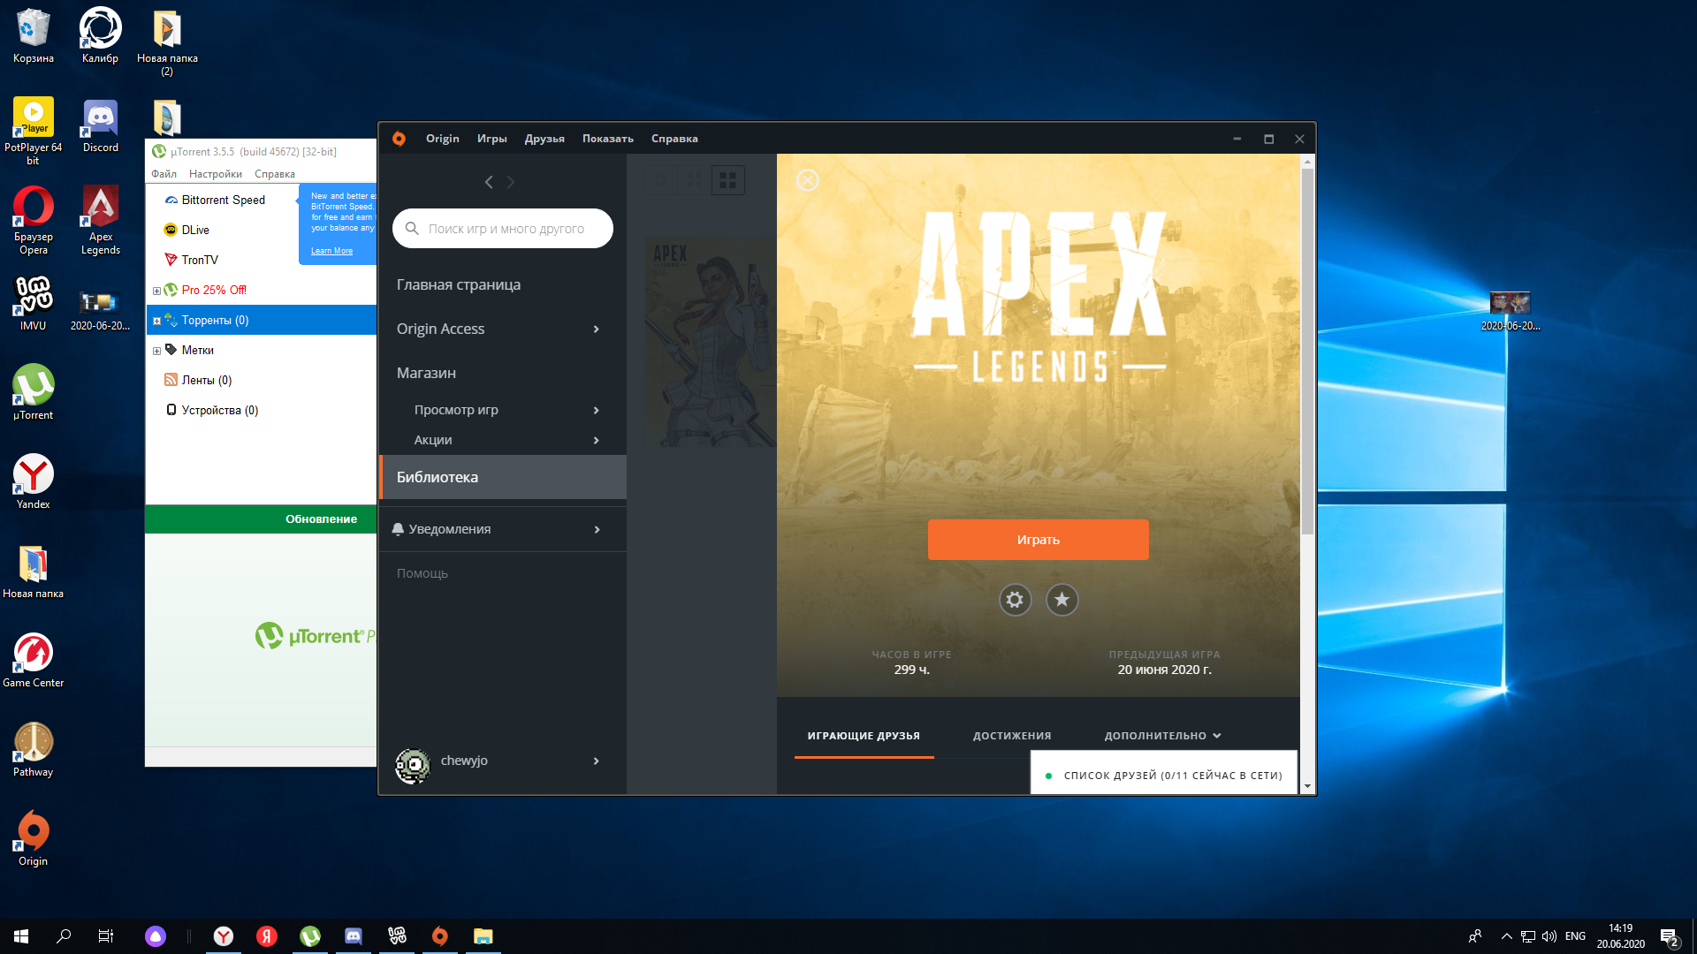The height and width of the screenshot is (954, 1697).
Task: Expand Торренты tree node in uTorrent
Action: tap(156, 321)
